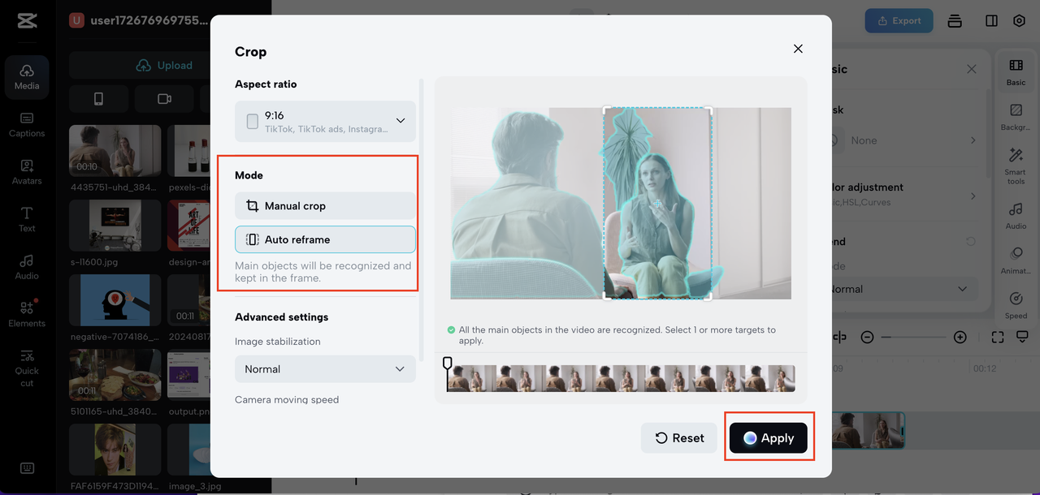Open the Avatars panel

pyautogui.click(x=27, y=172)
